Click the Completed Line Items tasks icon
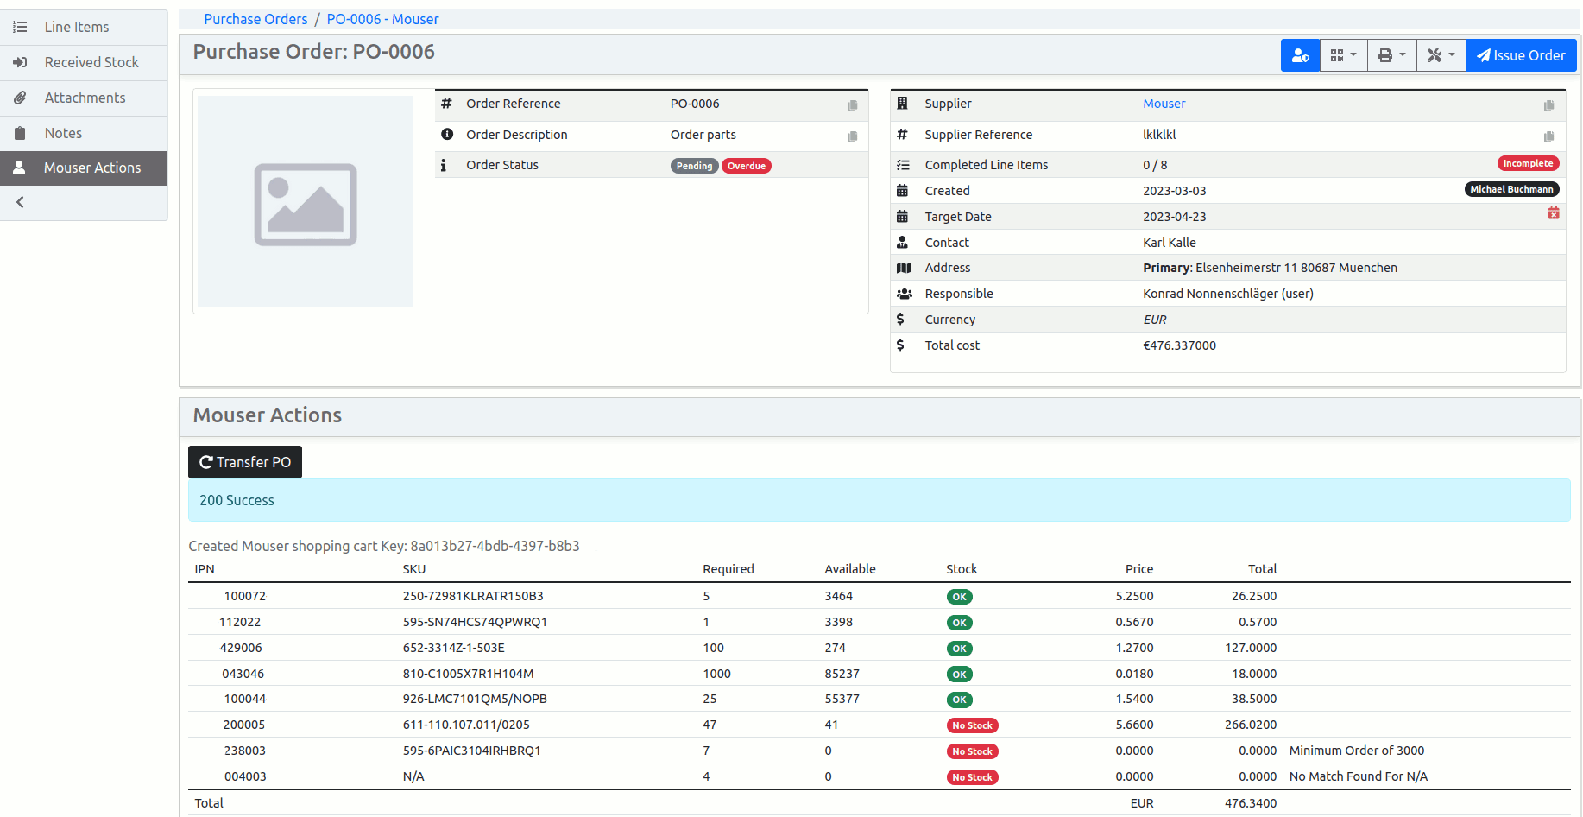The width and height of the screenshot is (1583, 817). (903, 165)
